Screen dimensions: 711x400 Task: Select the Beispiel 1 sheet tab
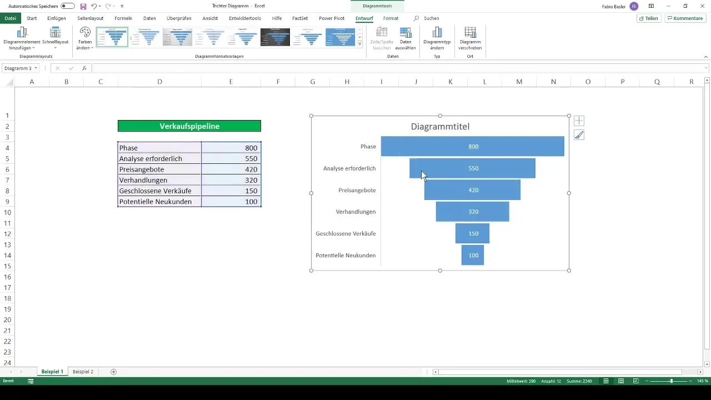[x=52, y=372]
